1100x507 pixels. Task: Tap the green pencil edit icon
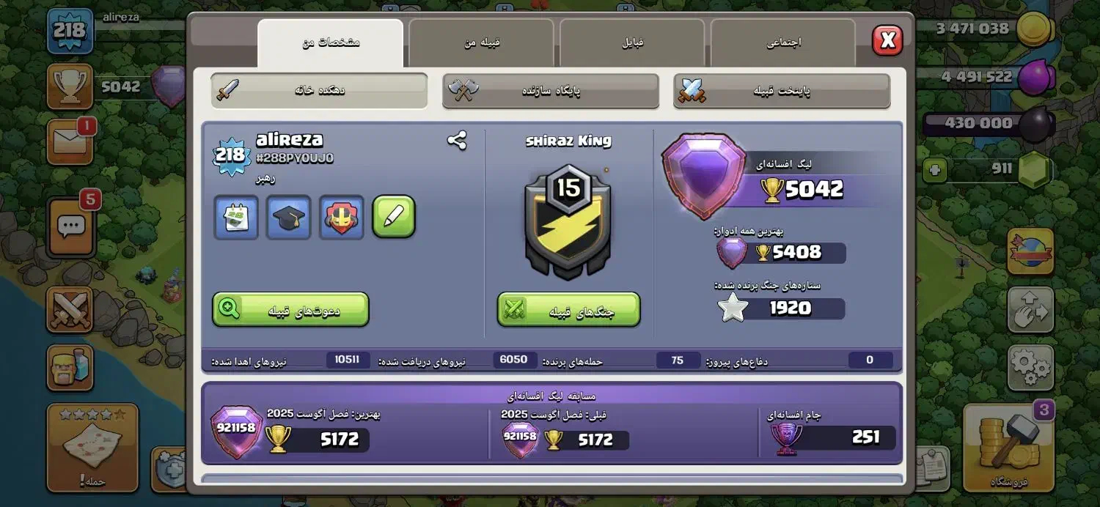point(394,217)
